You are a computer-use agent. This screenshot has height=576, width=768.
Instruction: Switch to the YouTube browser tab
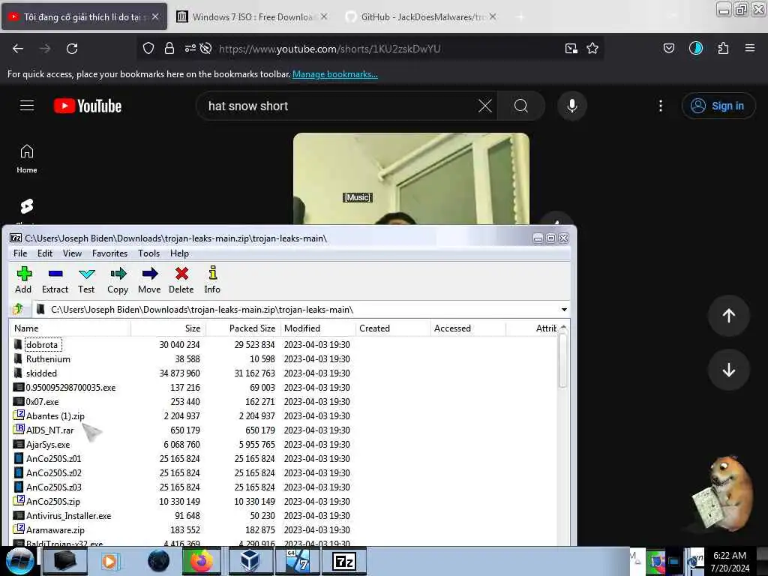[x=83, y=16]
